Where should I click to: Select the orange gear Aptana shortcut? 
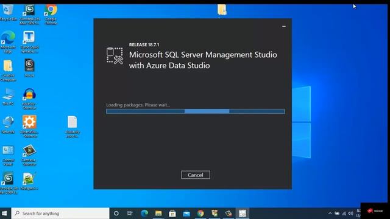pyautogui.click(x=29, y=127)
